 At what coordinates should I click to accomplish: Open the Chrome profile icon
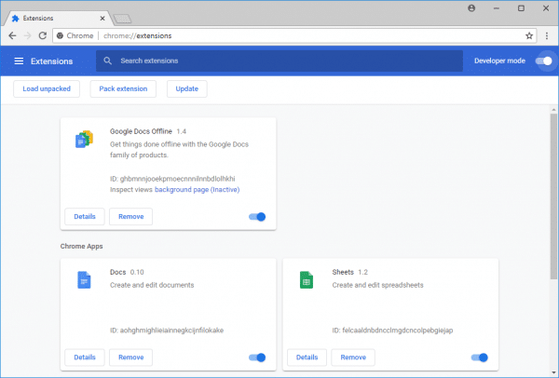point(471,7)
